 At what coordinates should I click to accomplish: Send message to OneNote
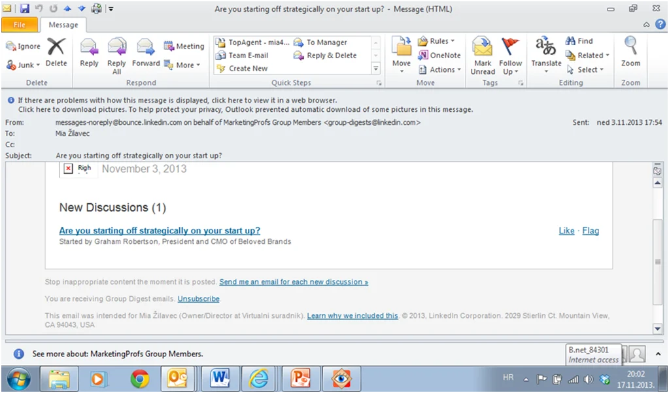pyautogui.click(x=439, y=55)
